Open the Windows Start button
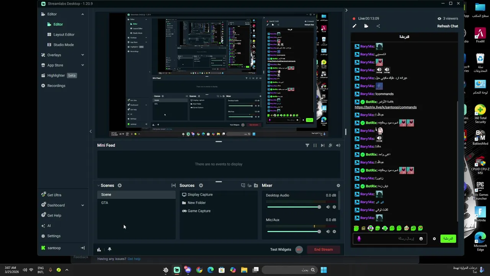490x276 pixels. click(x=323, y=270)
